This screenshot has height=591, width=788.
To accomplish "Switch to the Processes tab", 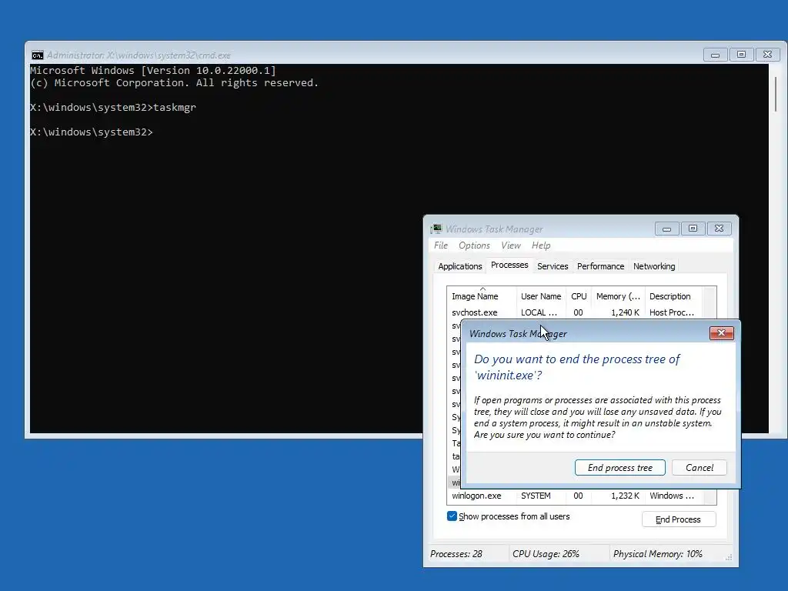I will click(509, 265).
